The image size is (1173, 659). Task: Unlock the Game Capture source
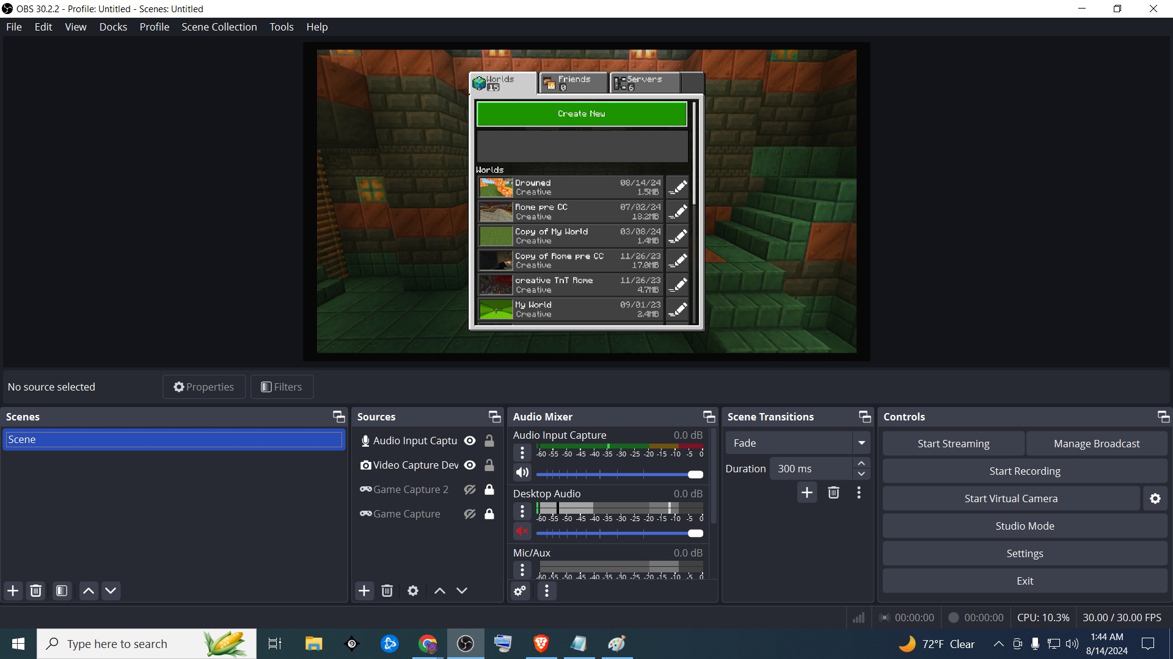(489, 514)
